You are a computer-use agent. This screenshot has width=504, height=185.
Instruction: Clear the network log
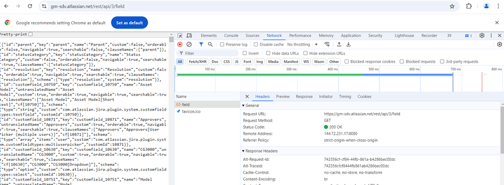[189, 44]
